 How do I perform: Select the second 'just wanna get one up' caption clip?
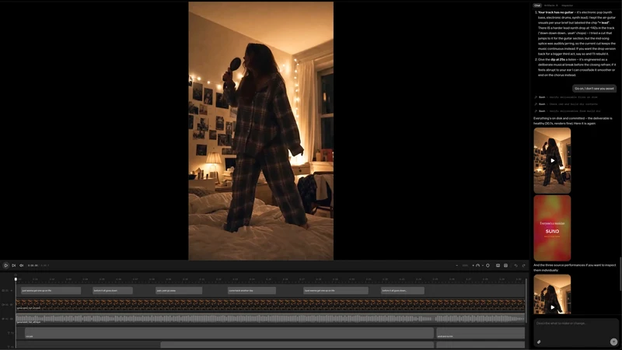click(x=336, y=290)
